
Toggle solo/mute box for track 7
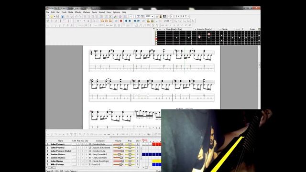pyautogui.click(x=74, y=164)
